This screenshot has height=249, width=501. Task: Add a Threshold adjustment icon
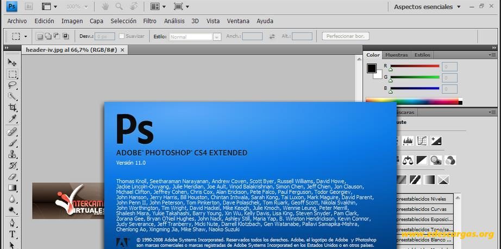click(415, 180)
